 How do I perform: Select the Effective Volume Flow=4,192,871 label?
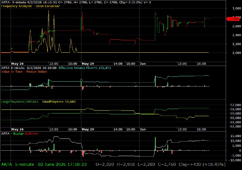85,68
